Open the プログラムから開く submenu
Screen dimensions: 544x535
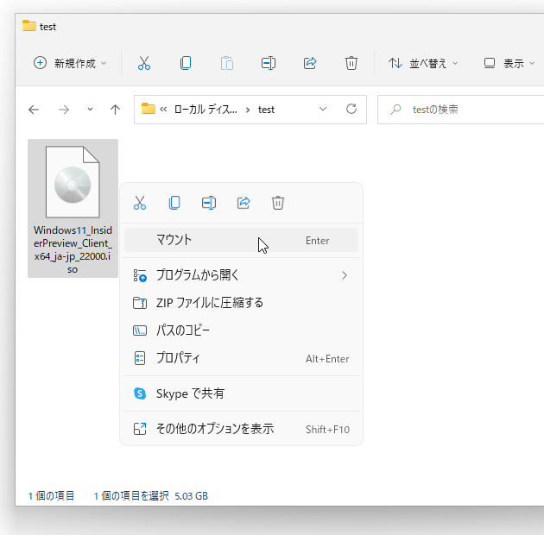click(x=241, y=275)
